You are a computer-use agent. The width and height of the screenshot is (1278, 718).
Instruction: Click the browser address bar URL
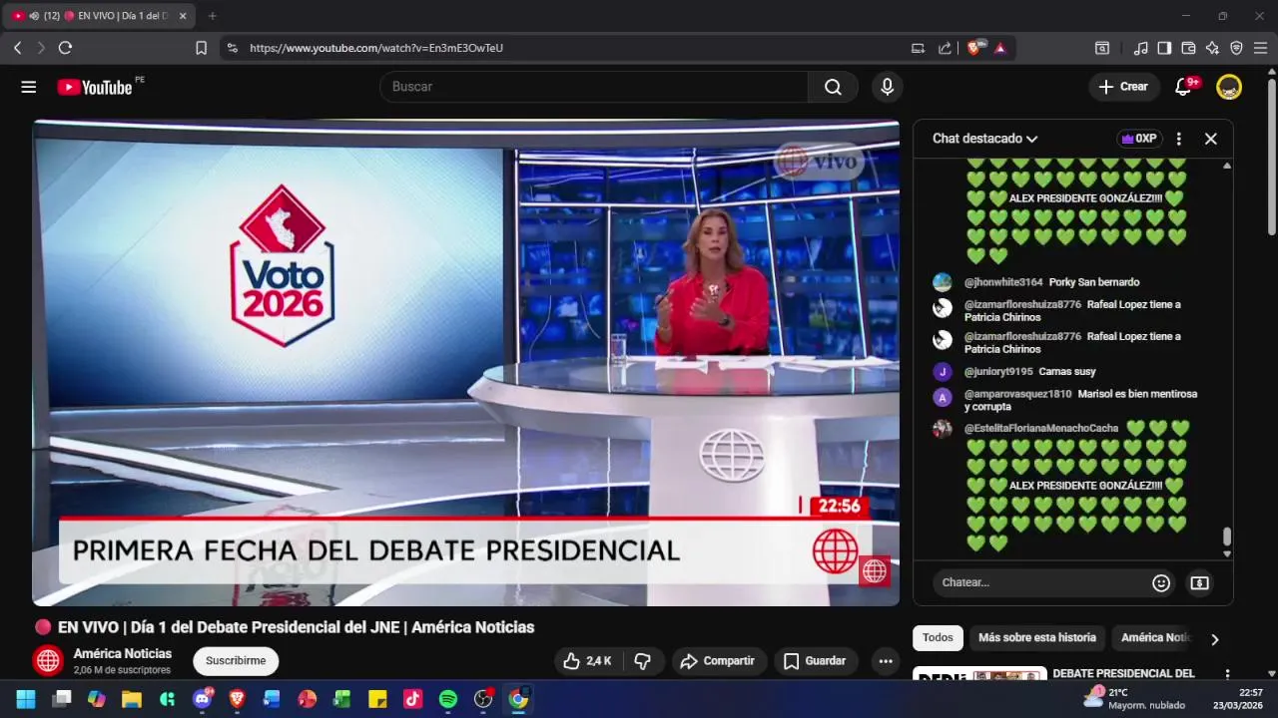coord(376,48)
